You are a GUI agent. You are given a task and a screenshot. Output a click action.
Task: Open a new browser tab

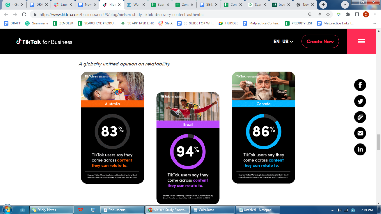(x=323, y=5)
